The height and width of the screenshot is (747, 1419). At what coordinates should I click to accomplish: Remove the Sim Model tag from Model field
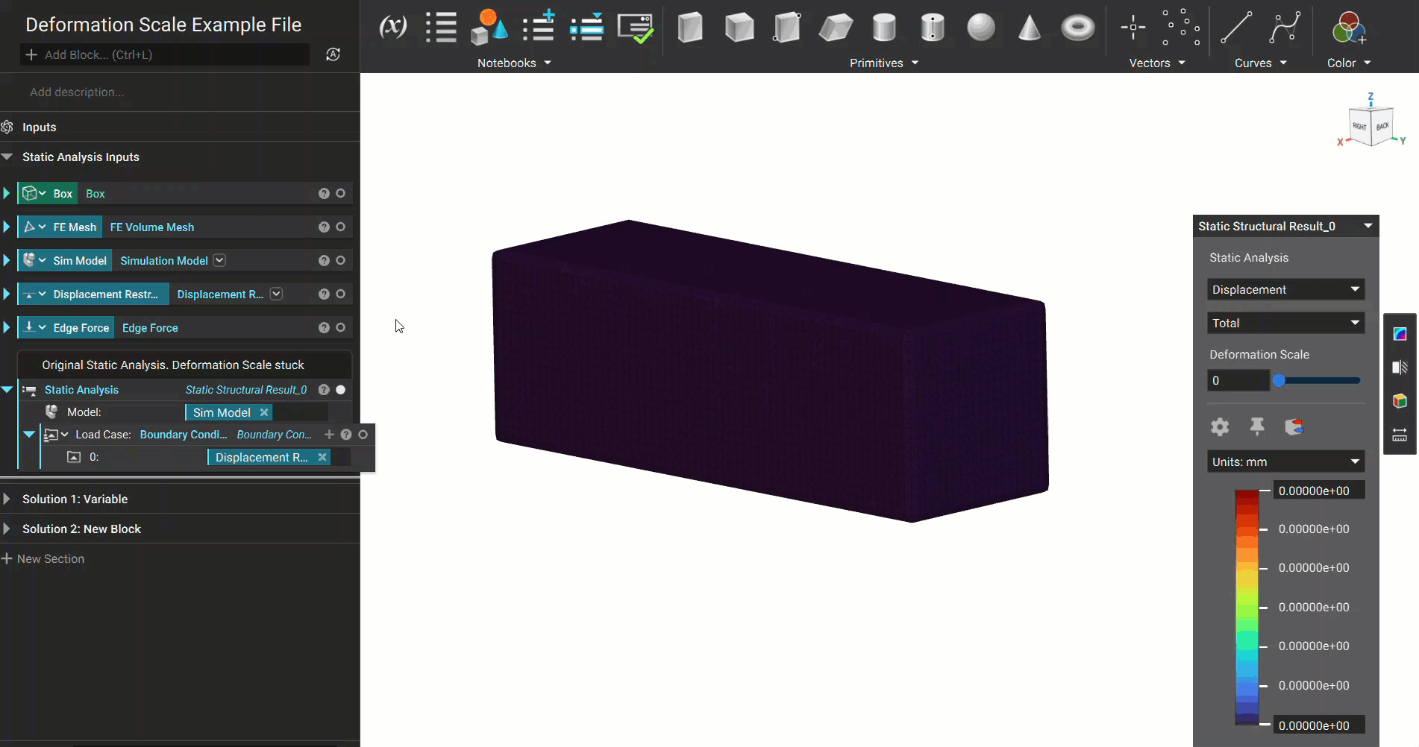(x=264, y=412)
